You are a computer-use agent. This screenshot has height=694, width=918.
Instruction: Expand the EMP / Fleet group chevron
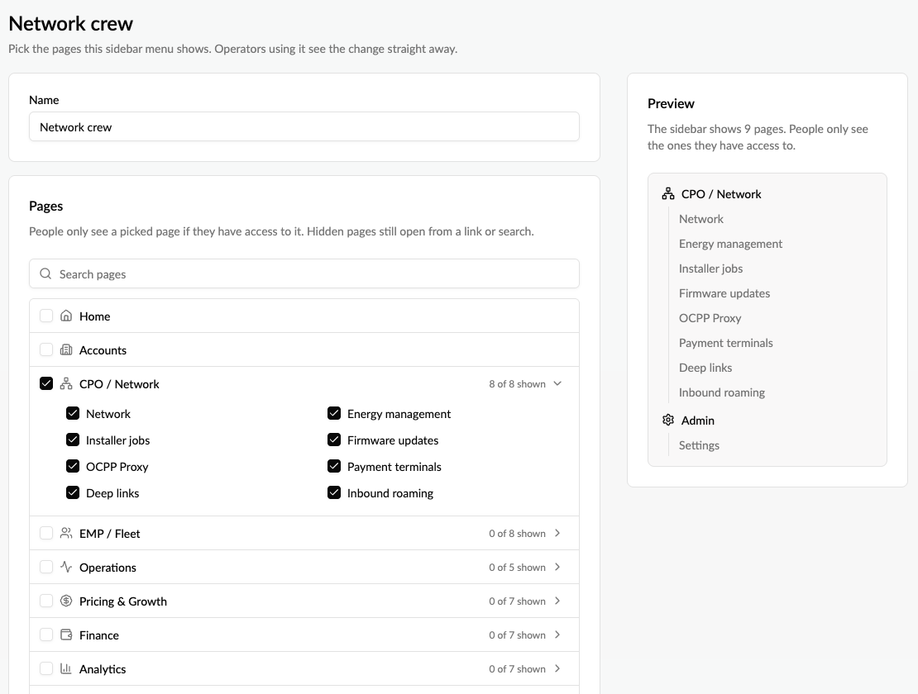[557, 533]
